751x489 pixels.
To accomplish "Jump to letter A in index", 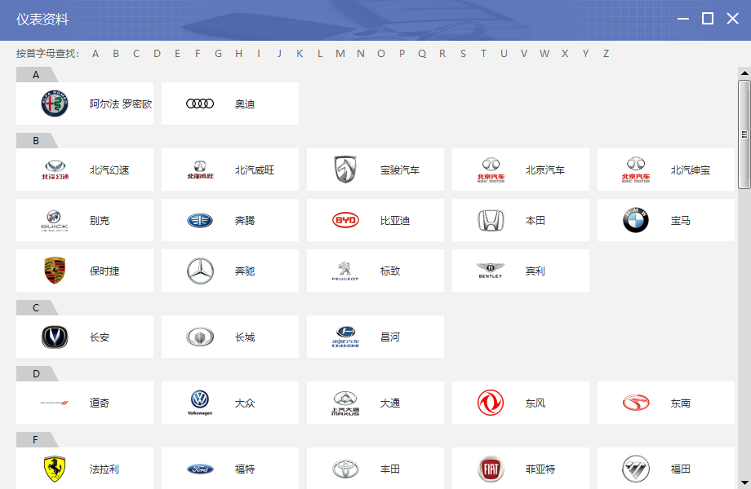I will 96,54.
